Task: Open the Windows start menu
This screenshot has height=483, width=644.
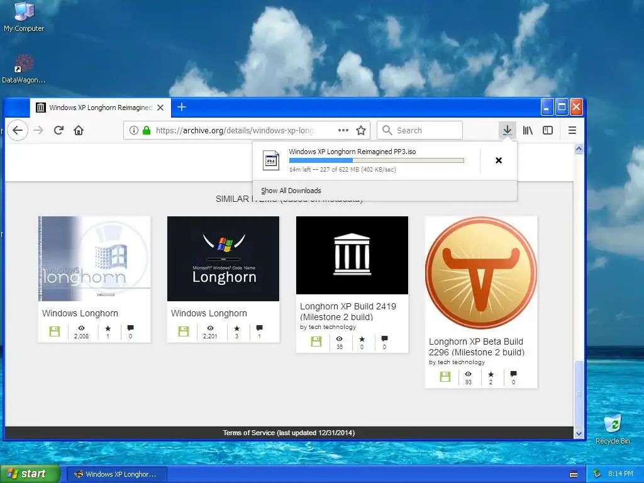Action: coord(30,474)
